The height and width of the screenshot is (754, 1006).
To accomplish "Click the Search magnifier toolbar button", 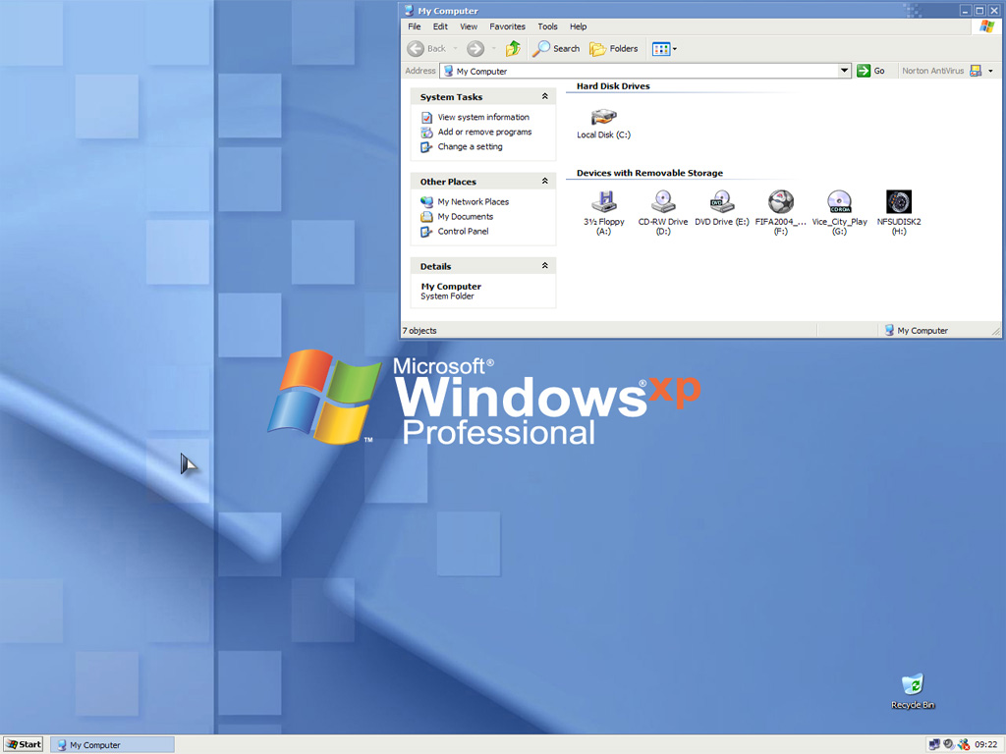I will point(556,49).
